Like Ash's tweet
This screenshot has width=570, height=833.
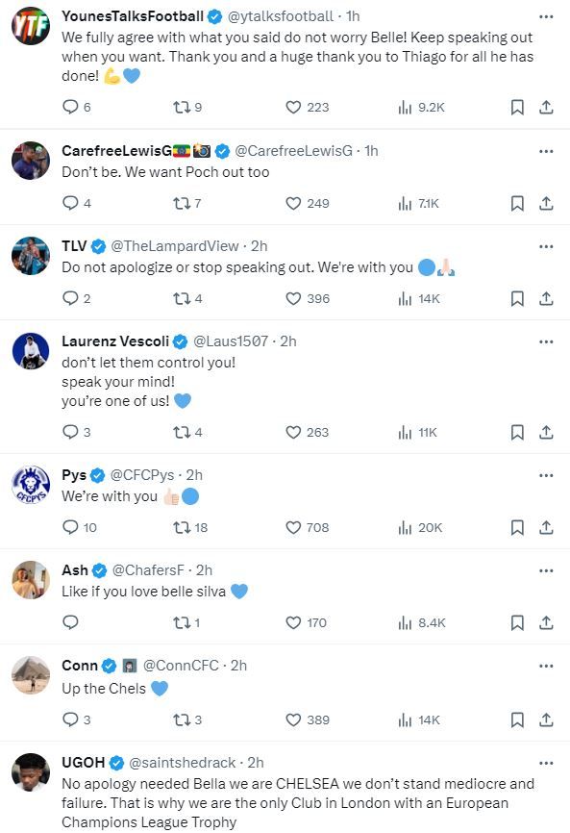293,621
